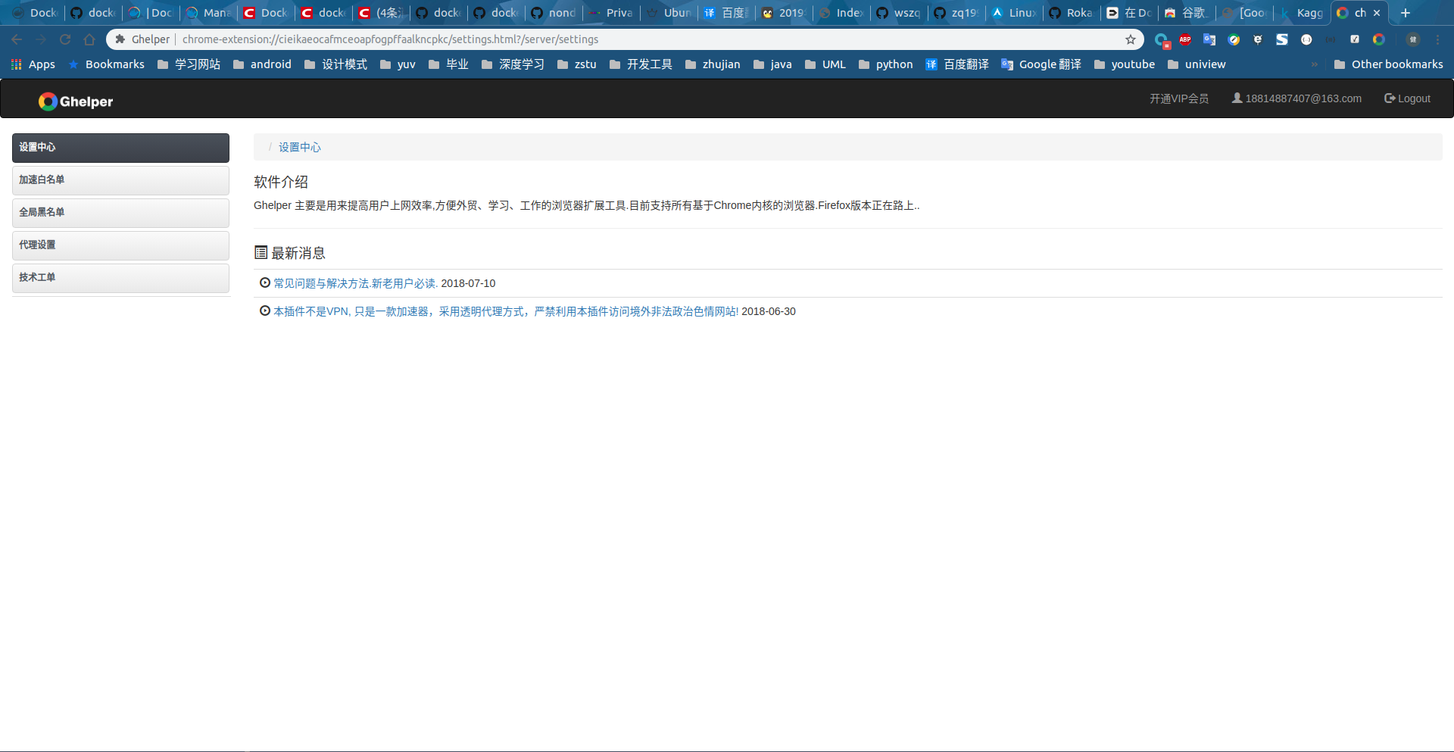Switch to the Kaggle browser tab
Screen dimensions: 1454x752
tap(1303, 13)
